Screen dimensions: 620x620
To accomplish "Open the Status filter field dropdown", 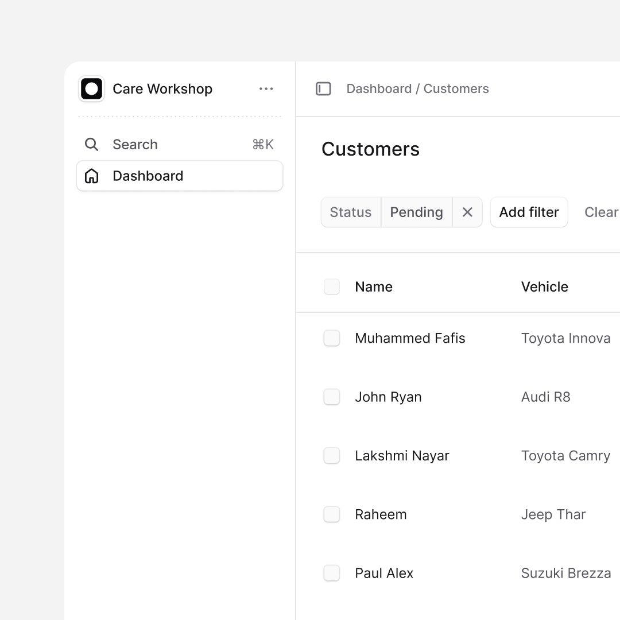I will (x=351, y=212).
